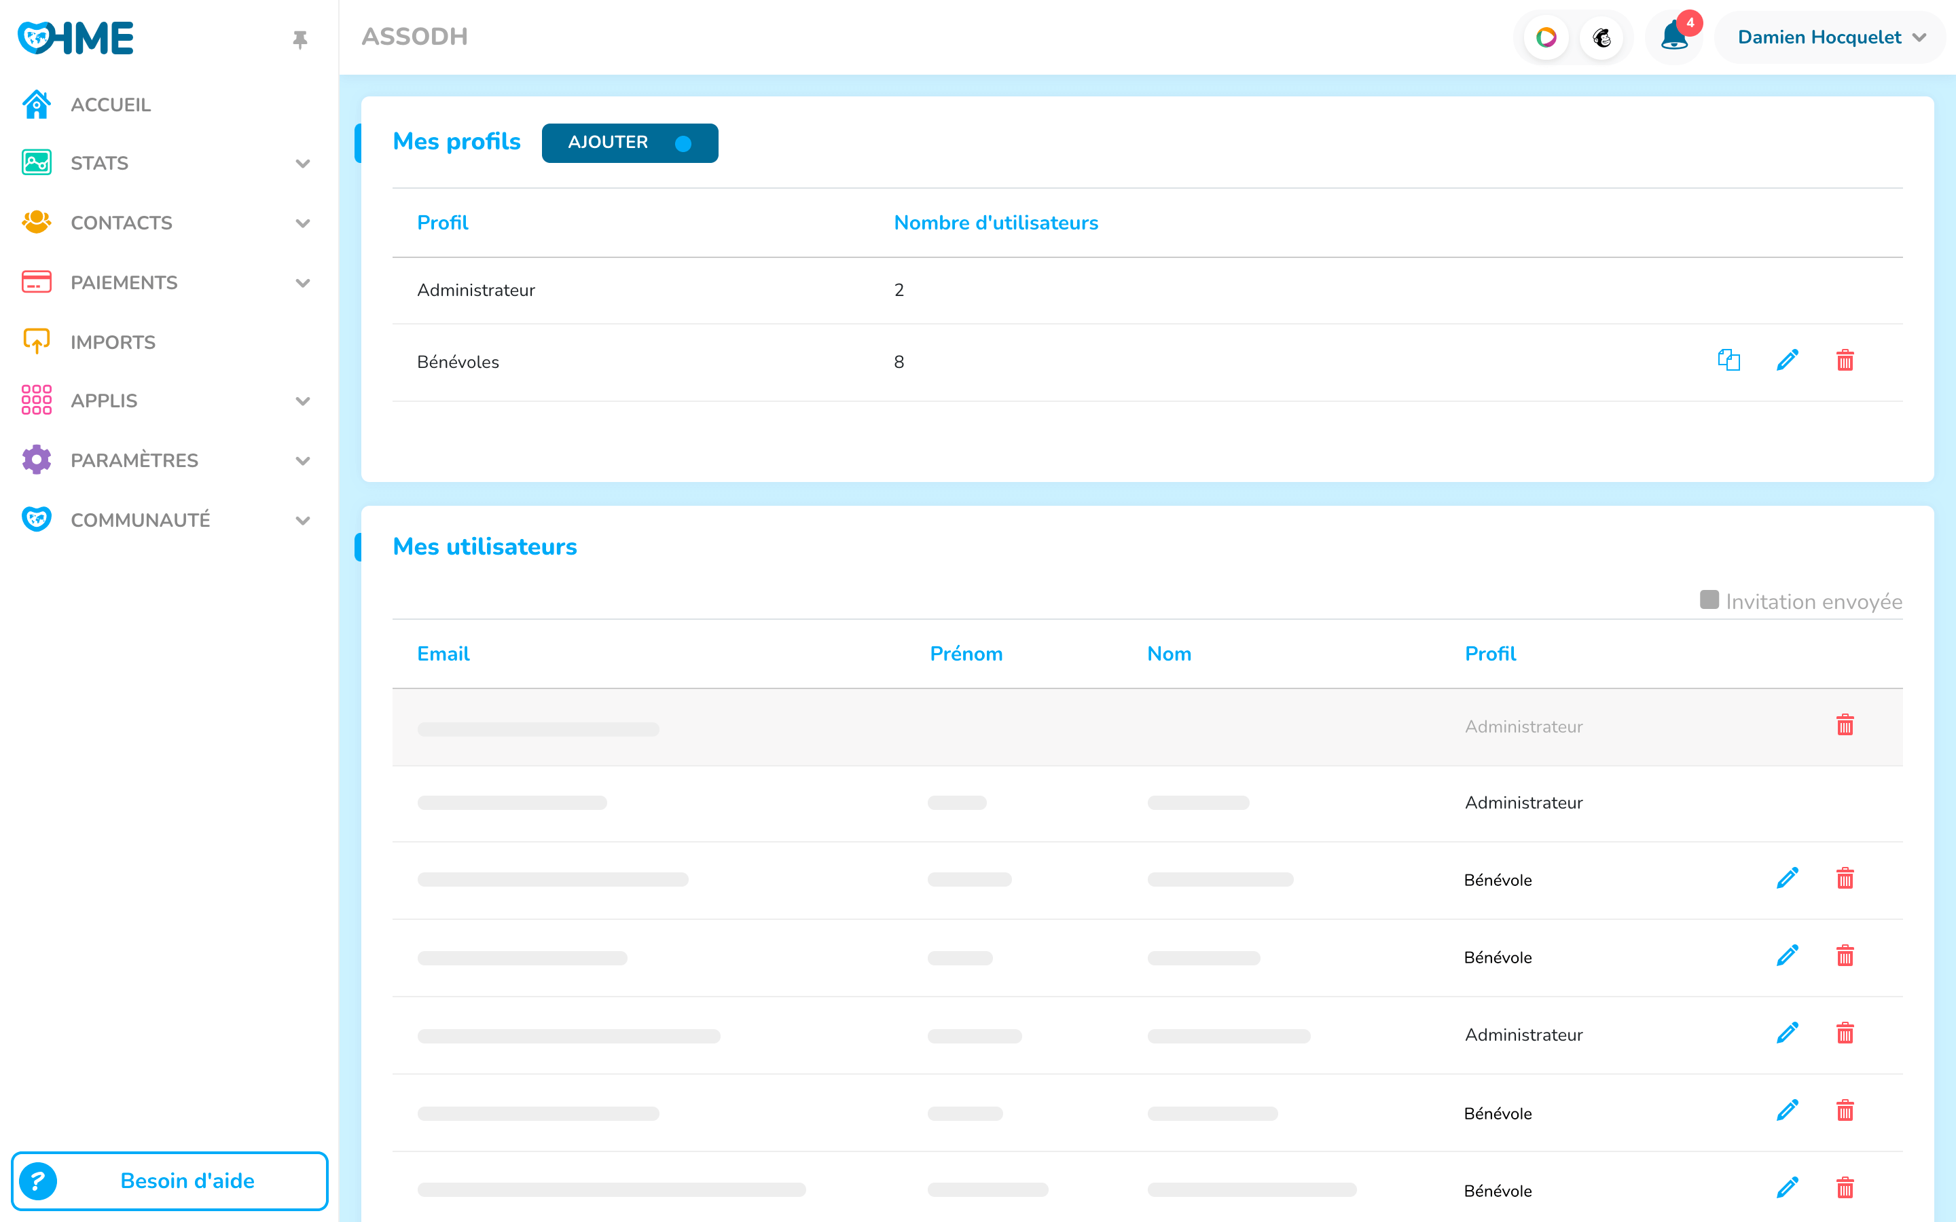Delete the first greyed Administrateur user
Screen dimensions: 1956x1222
tap(1845, 726)
